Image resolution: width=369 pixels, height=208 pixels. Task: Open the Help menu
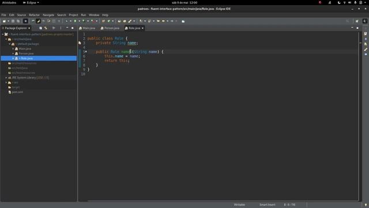(x=105, y=15)
